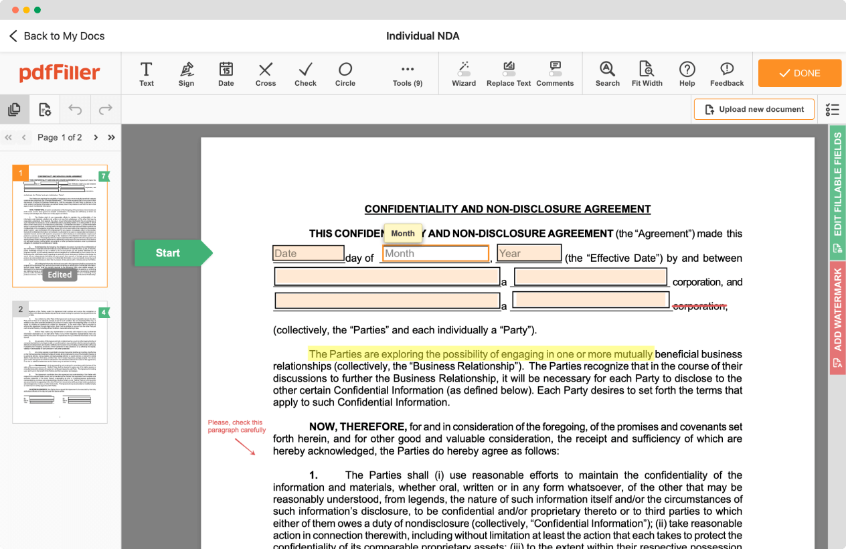Launch the Wizard

pyautogui.click(x=464, y=73)
